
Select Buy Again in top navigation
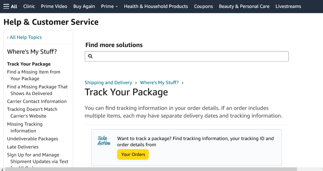(x=84, y=6)
